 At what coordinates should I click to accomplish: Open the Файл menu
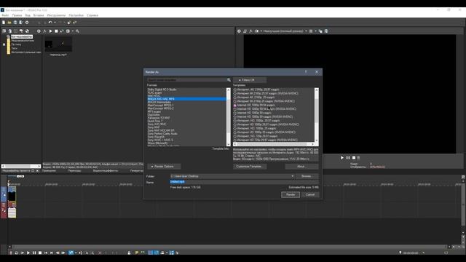5,15
